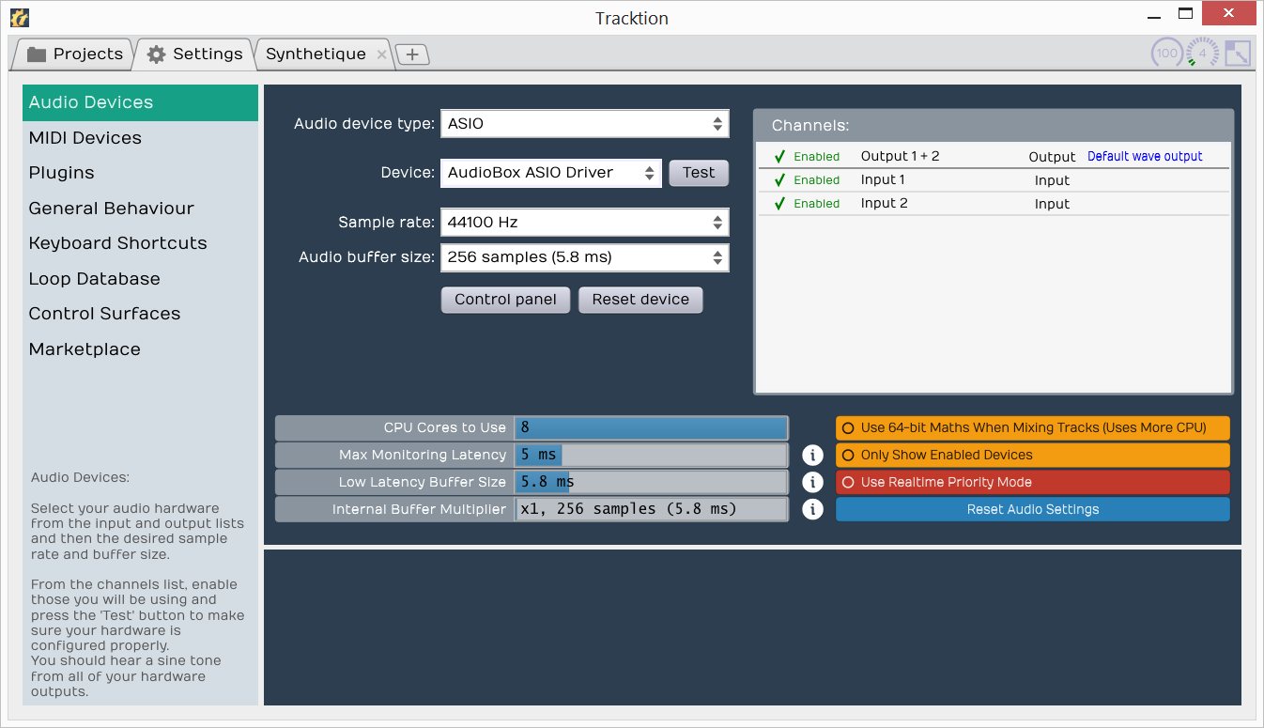Click the info icon beside Max Monitoring Latency

tap(812, 455)
